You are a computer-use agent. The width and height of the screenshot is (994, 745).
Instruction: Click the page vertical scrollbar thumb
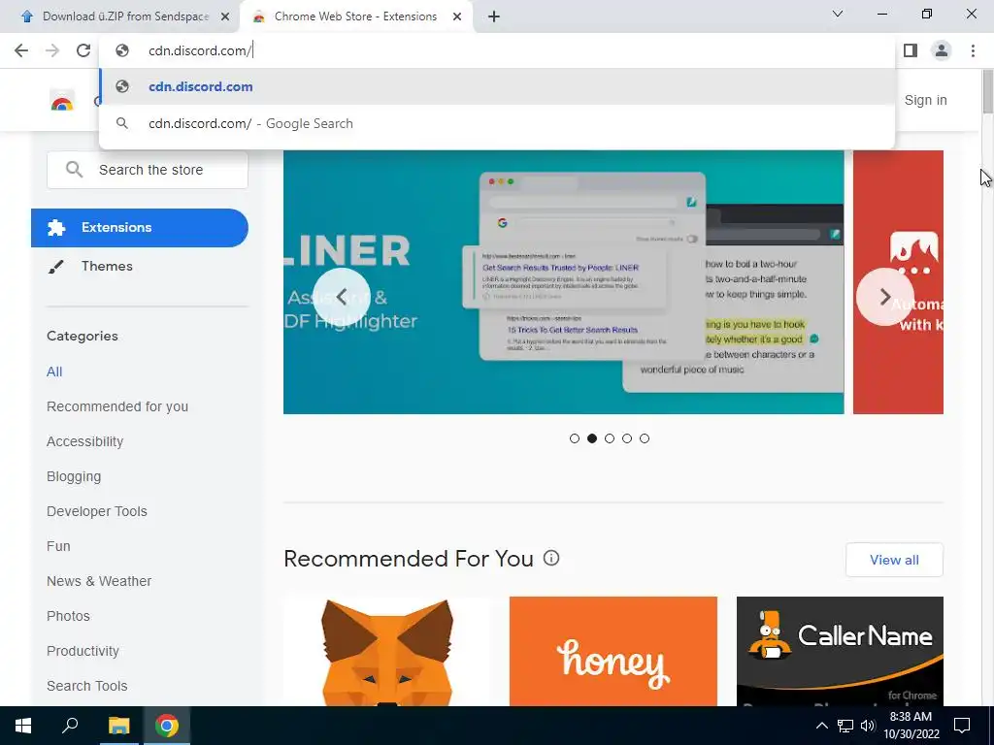[987, 93]
